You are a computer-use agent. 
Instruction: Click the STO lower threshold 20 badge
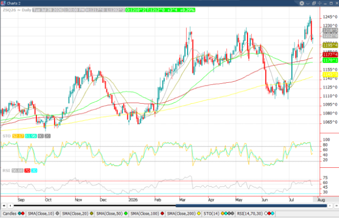tap(48, 136)
